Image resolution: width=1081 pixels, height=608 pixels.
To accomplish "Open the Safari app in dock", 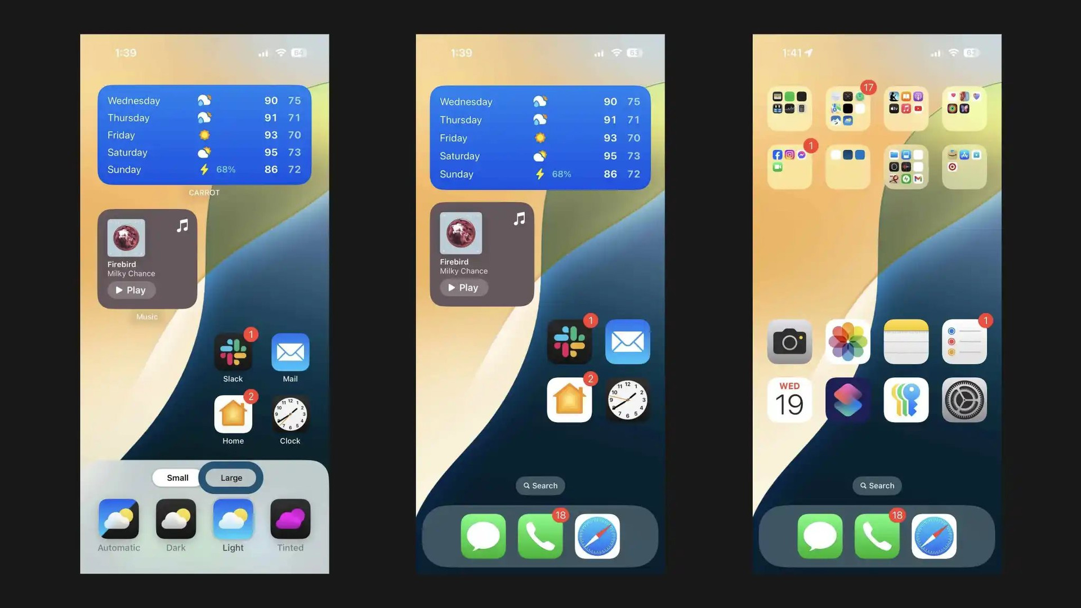I will click(598, 536).
